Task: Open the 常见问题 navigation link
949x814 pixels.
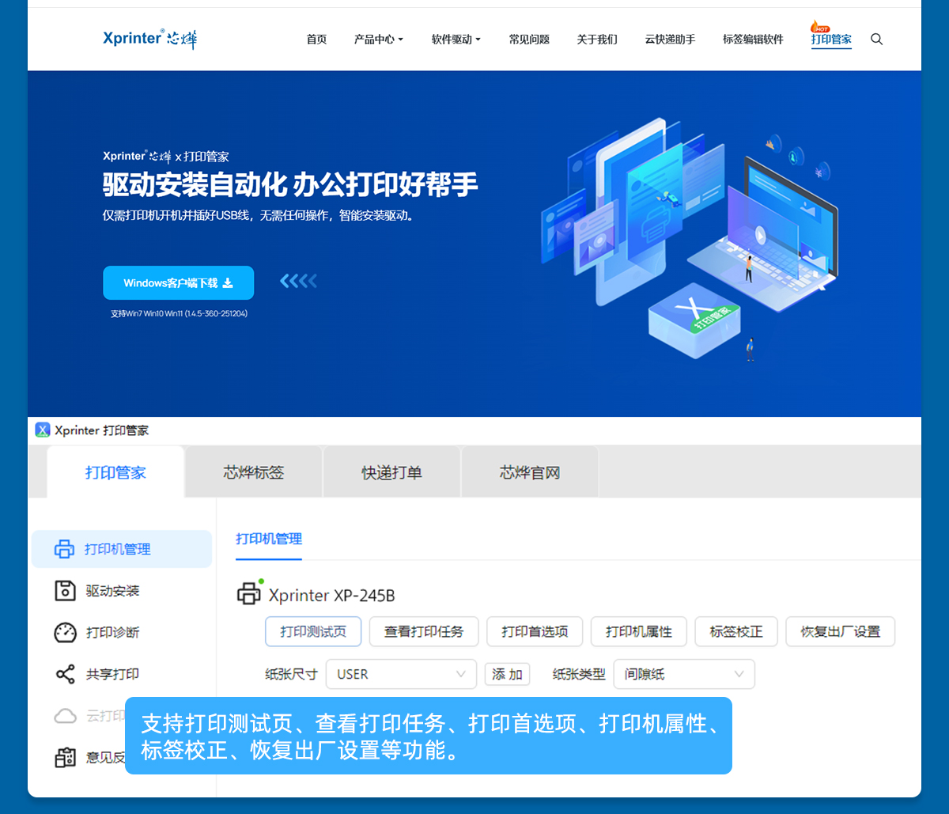Action: coord(529,40)
